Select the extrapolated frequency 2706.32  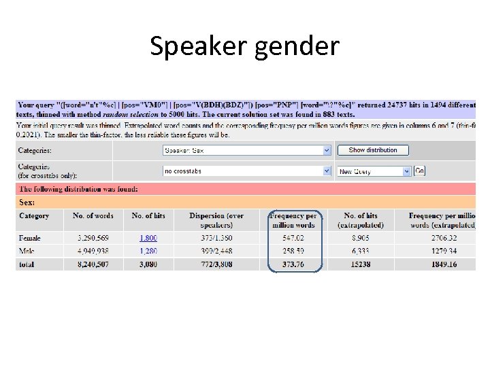[x=444, y=238]
